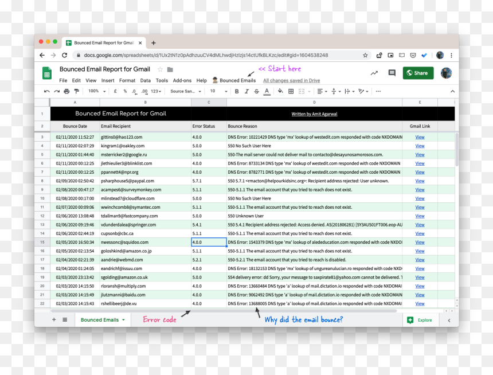Open the comments history icon
The height and width of the screenshot is (375, 493).
[x=392, y=73]
